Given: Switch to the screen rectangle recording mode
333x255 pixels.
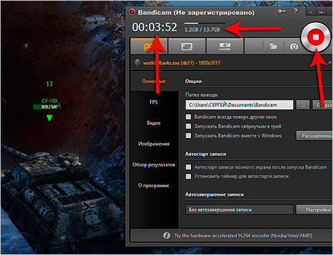Looking at the screenshot, I should (x=187, y=46).
